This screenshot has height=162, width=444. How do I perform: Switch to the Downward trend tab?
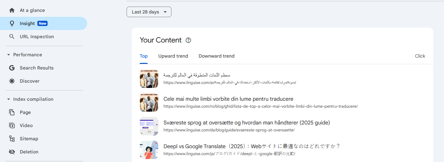coord(216,56)
